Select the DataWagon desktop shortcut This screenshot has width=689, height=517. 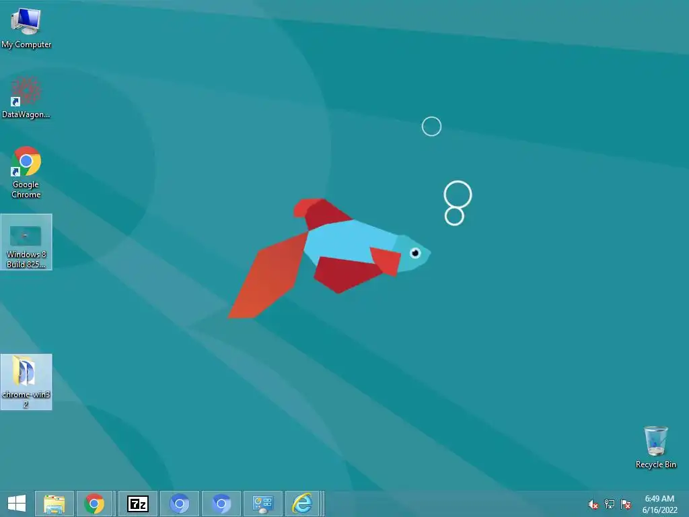tap(26, 98)
